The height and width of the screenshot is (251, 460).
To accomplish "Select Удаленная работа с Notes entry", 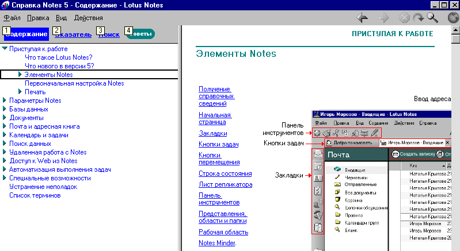I will [x=48, y=152].
